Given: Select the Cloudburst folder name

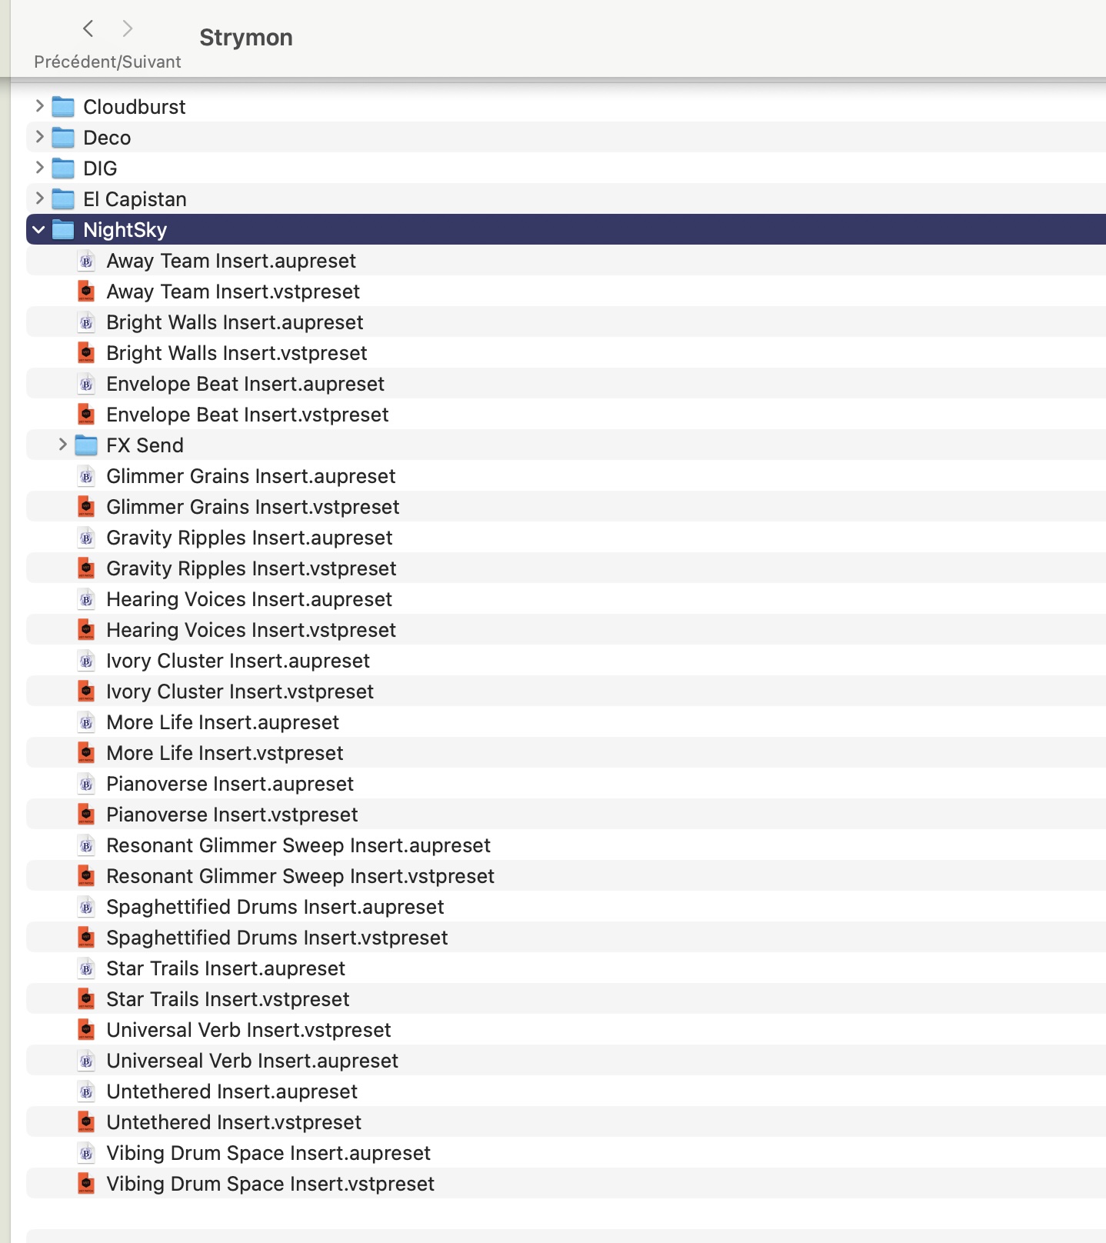Looking at the screenshot, I should pyautogui.click(x=135, y=107).
